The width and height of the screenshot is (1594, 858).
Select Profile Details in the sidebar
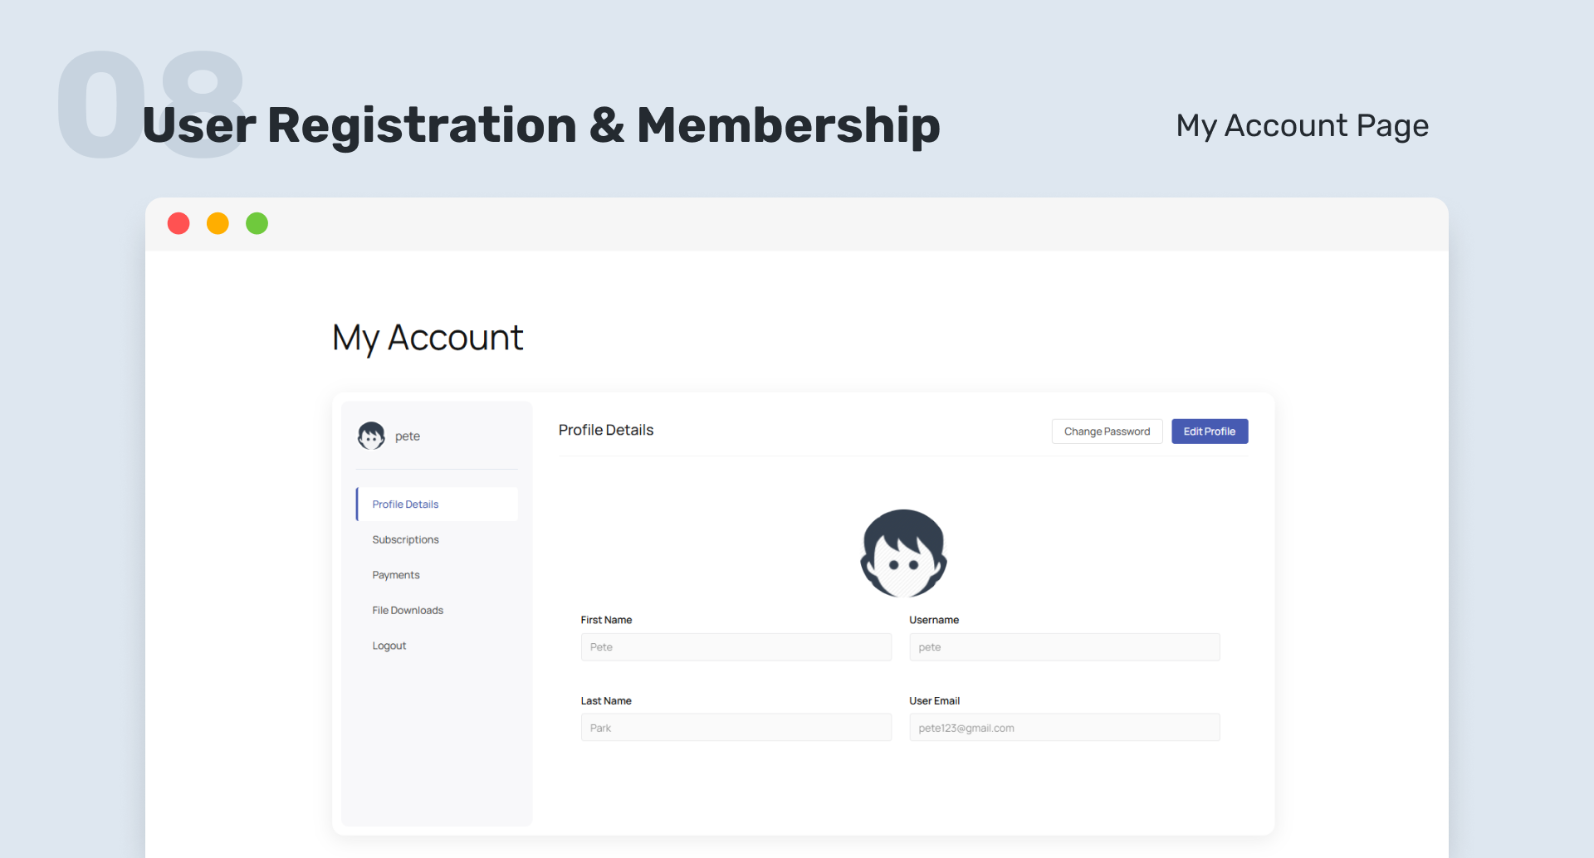coord(405,505)
